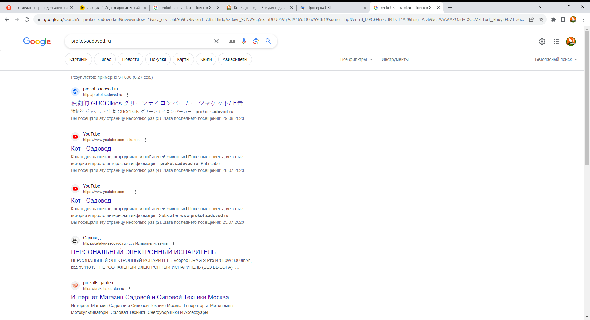The width and height of the screenshot is (590, 320).
Task: Open Интернет-Магазин Садовой и Силовой Техники link
Action: (x=150, y=297)
